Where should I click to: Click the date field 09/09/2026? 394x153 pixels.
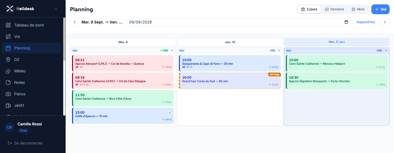click(x=239, y=22)
